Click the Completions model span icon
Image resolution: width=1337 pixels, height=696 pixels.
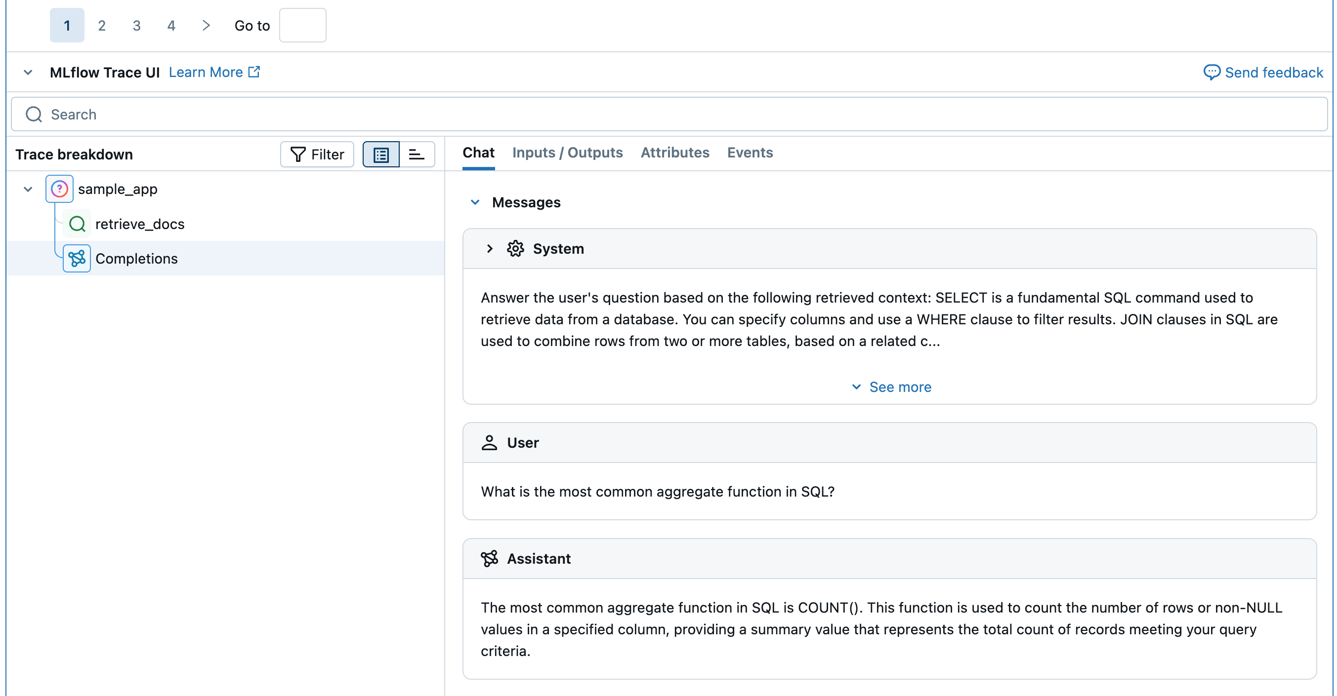[x=77, y=258]
